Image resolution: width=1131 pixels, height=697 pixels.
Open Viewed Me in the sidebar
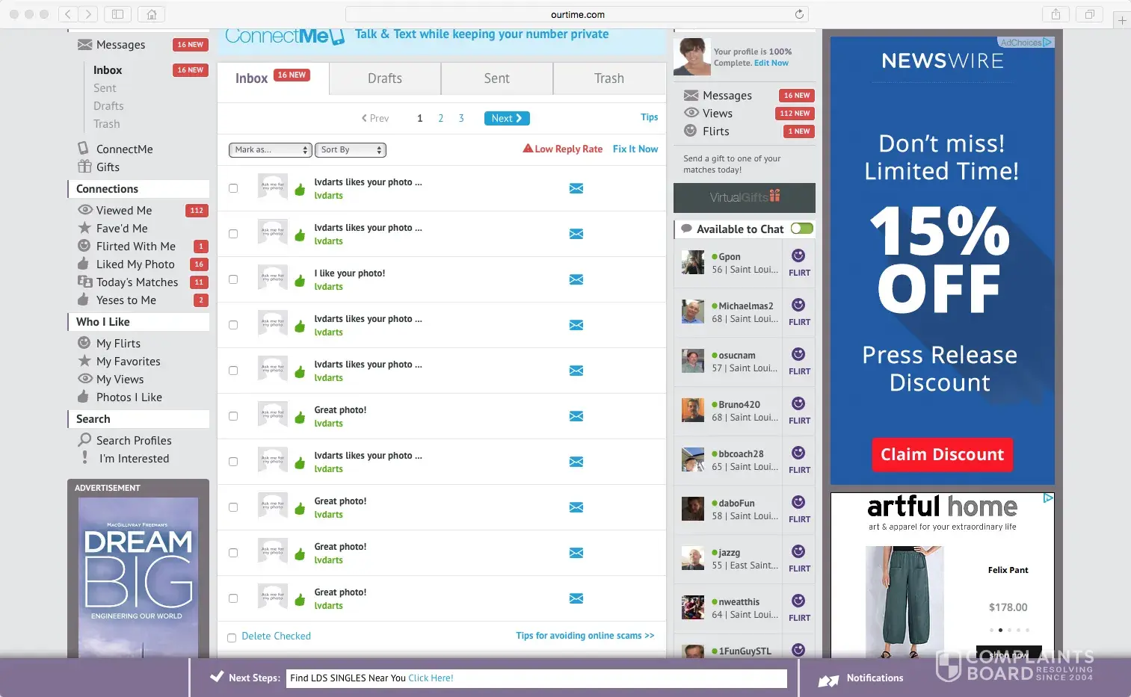(x=124, y=211)
